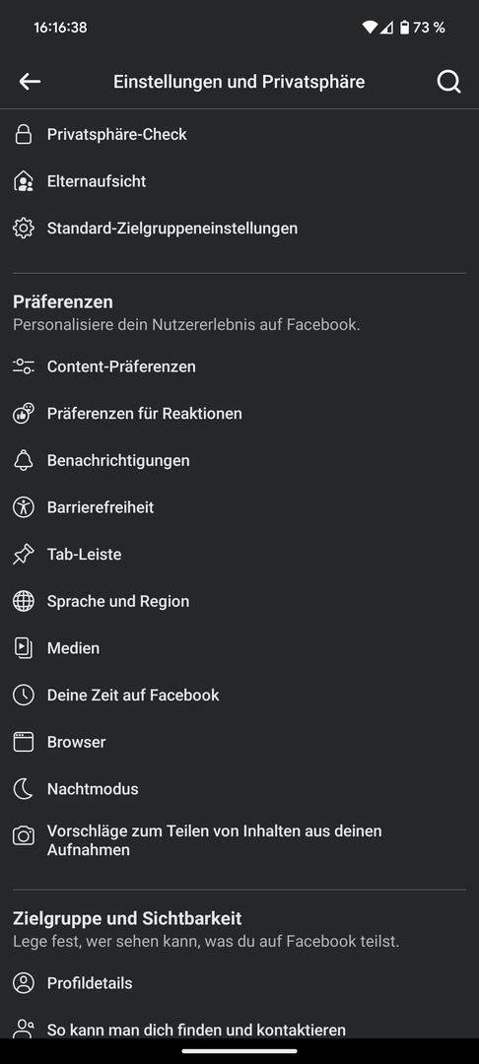Open search with magnifier icon
This screenshot has width=479, height=1064.
[448, 82]
